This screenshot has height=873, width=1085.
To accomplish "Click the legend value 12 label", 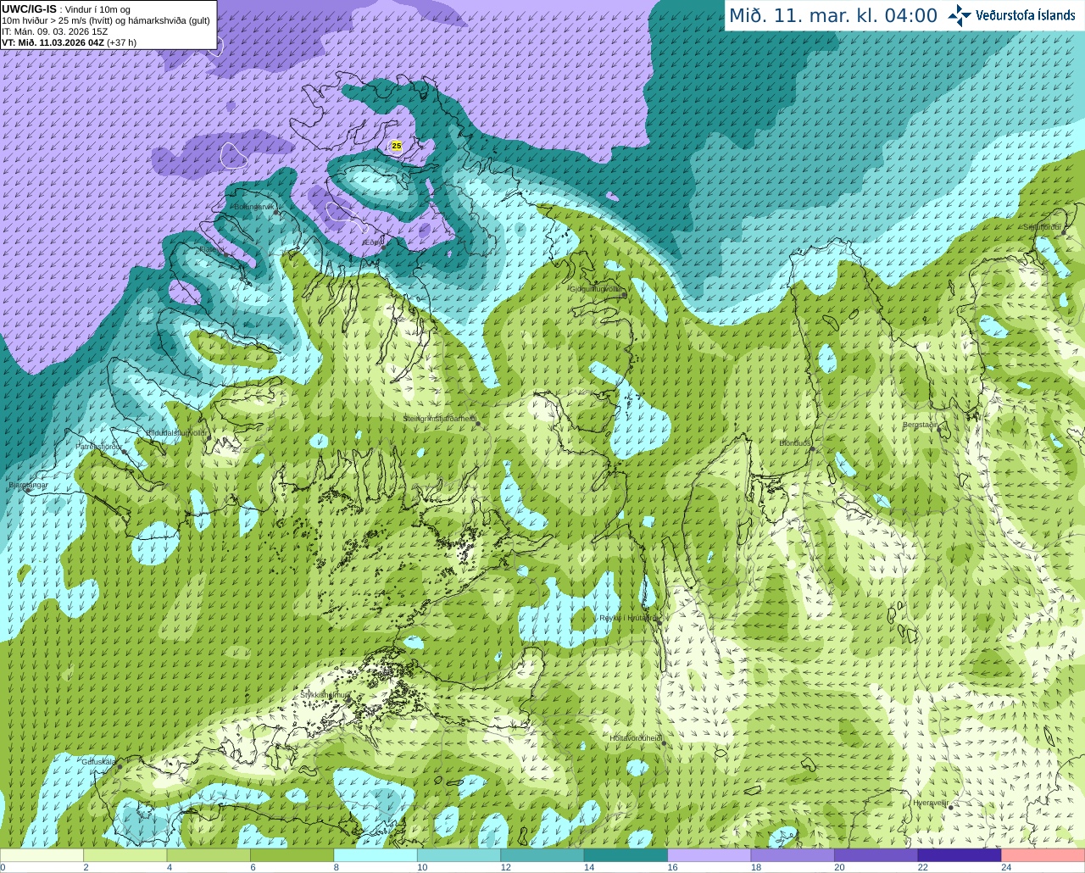I will 505,867.
